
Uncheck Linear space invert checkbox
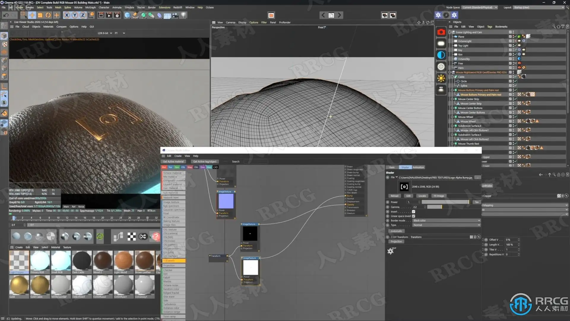[x=413, y=216]
